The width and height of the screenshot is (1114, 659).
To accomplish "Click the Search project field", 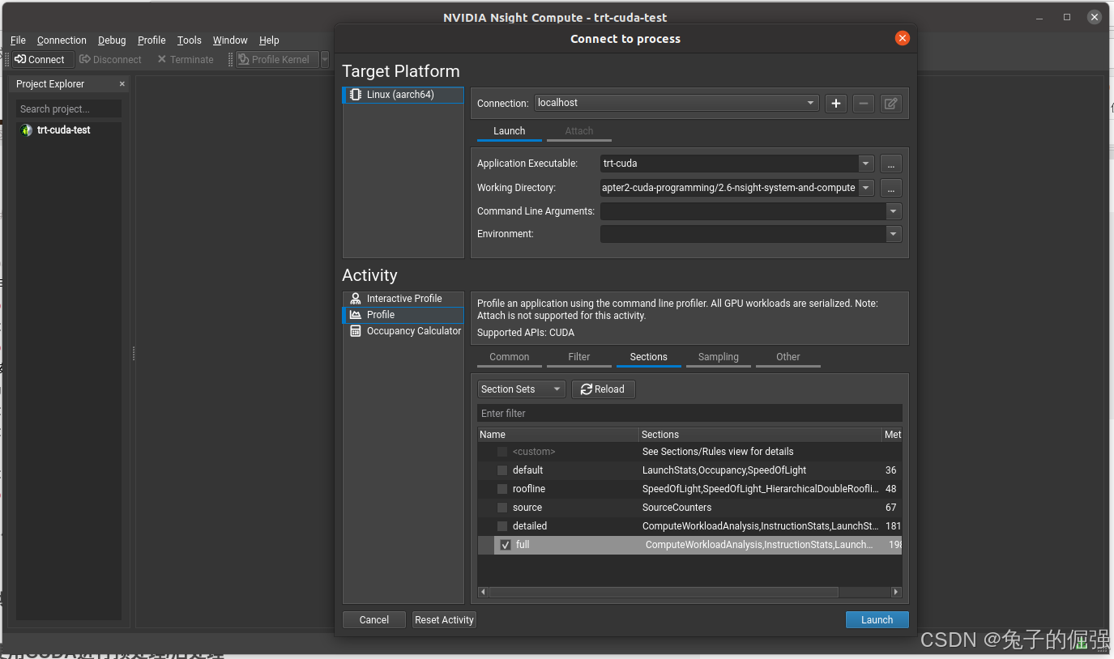I will pyautogui.click(x=69, y=108).
